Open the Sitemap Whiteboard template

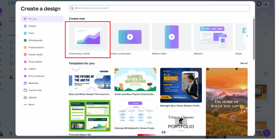(135, 112)
